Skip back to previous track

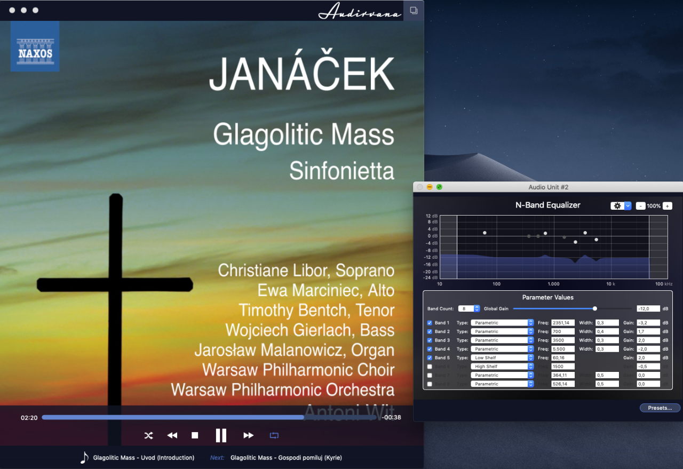tap(172, 435)
